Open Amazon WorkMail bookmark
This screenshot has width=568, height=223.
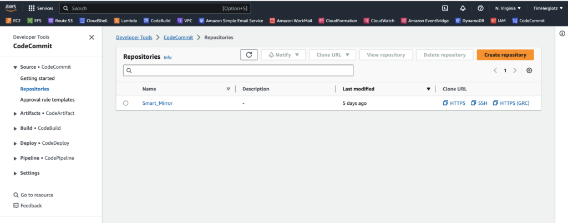tap(291, 21)
